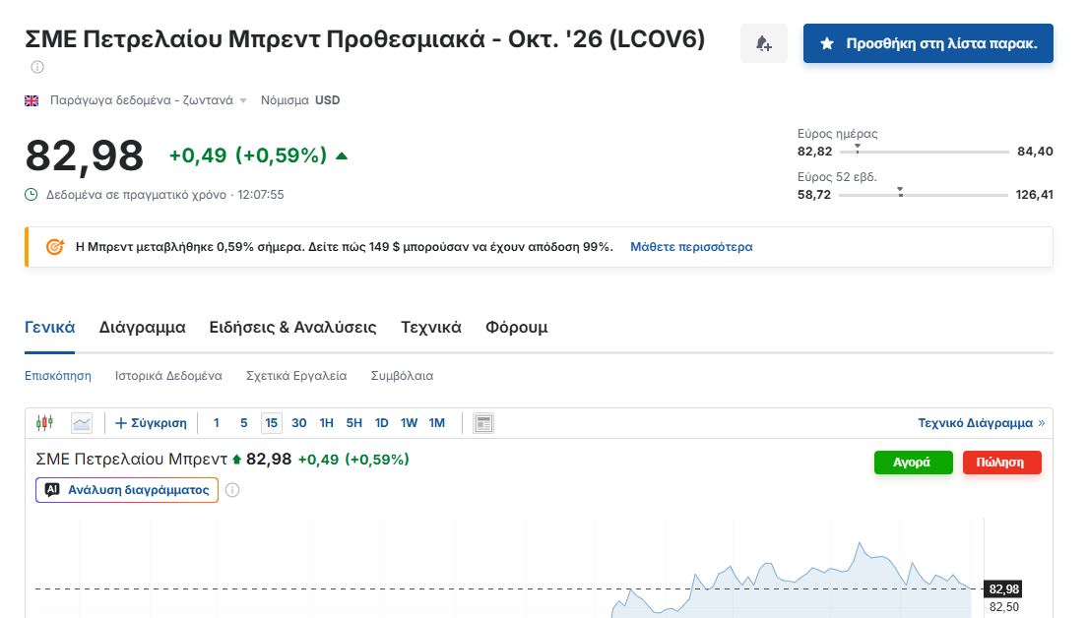Image resolution: width=1087 pixels, height=618 pixels.
Task: Click the 82,98 price label on chart axis
Action: pos(1003,588)
